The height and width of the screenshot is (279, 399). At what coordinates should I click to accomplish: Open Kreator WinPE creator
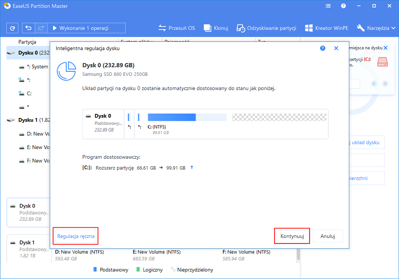[x=326, y=28]
